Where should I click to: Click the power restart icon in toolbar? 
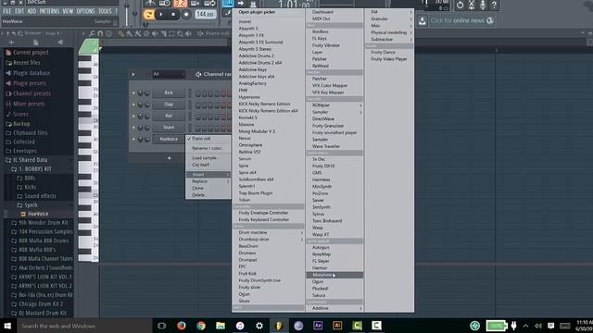tap(460, 5)
